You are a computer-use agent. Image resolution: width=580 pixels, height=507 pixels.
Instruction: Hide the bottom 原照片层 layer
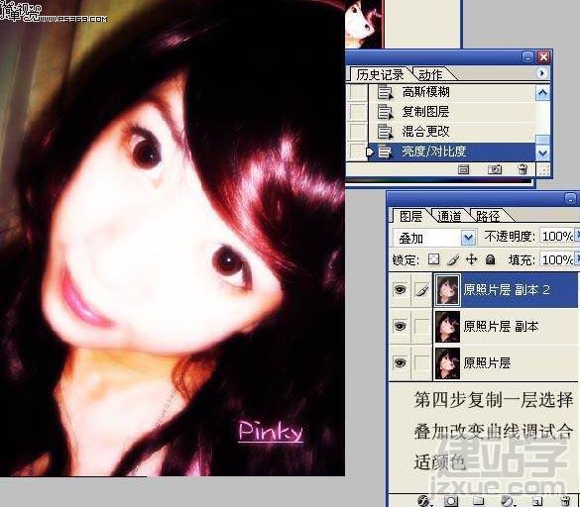tap(400, 362)
